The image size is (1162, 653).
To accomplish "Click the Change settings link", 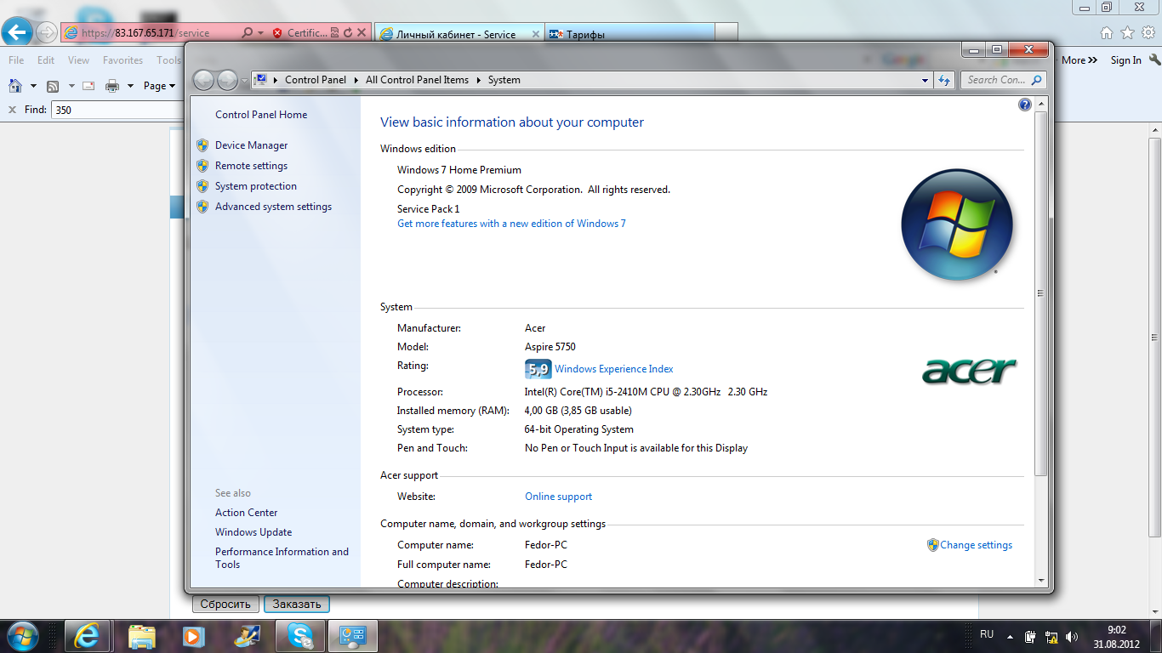I will point(976,545).
